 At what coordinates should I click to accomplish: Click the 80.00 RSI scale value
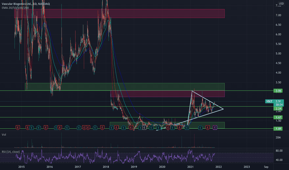pos(279,151)
